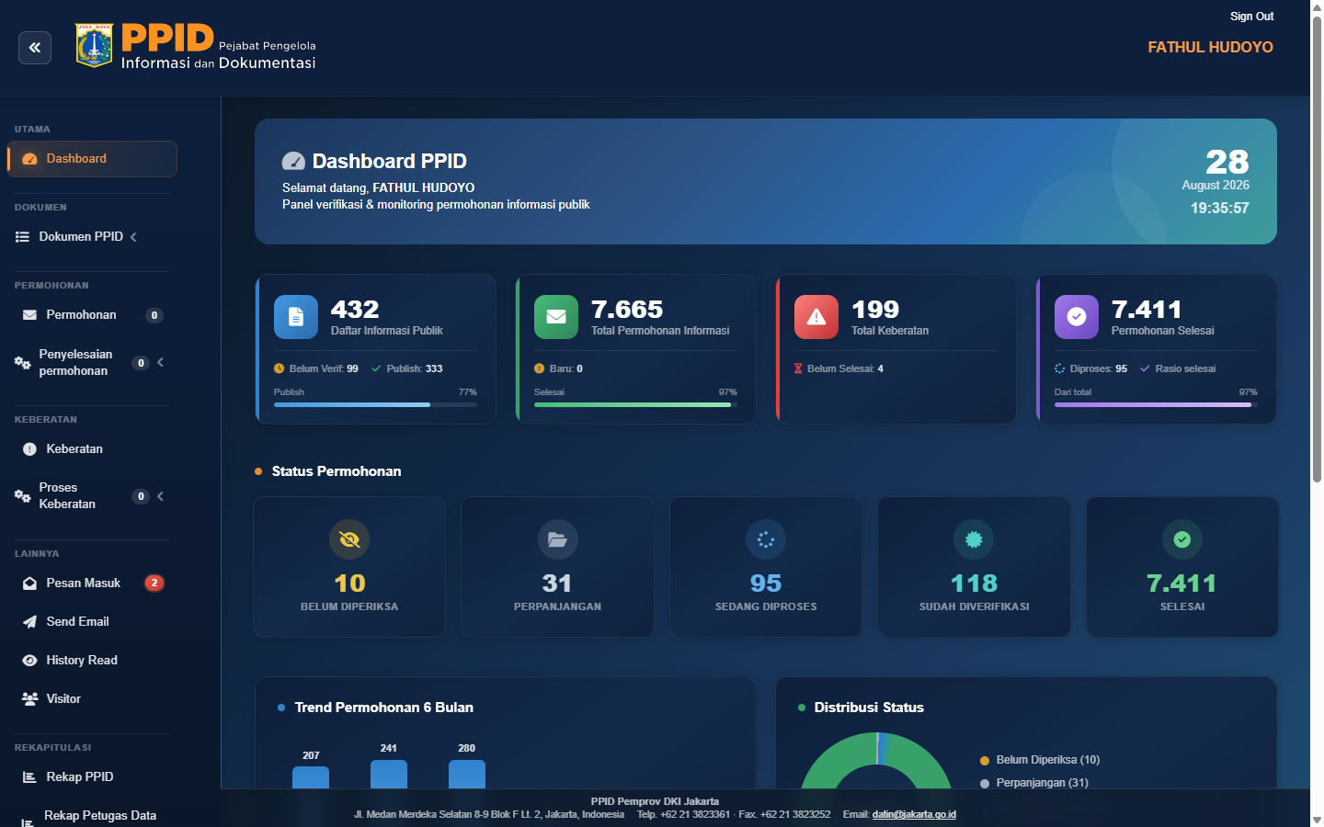This screenshot has height=827, width=1324.
Task: Click the crossed-eye icon on Belum Diperiksa card
Action: point(349,539)
